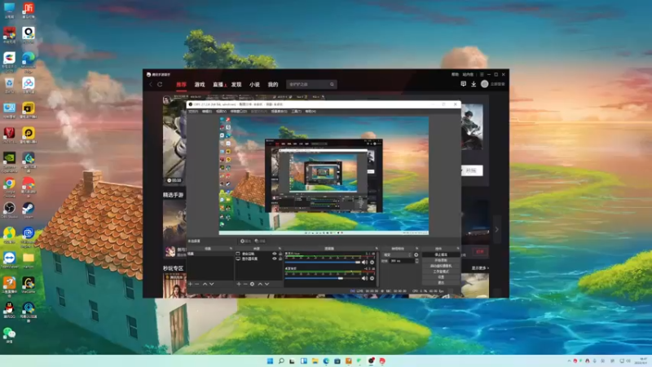652x367 pixels.
Task: Open TeamViewer desktop shortcut
Action: (x=9, y=259)
